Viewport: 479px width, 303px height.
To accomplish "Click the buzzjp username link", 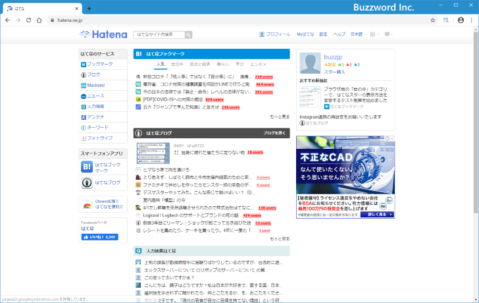I will tap(333, 57).
